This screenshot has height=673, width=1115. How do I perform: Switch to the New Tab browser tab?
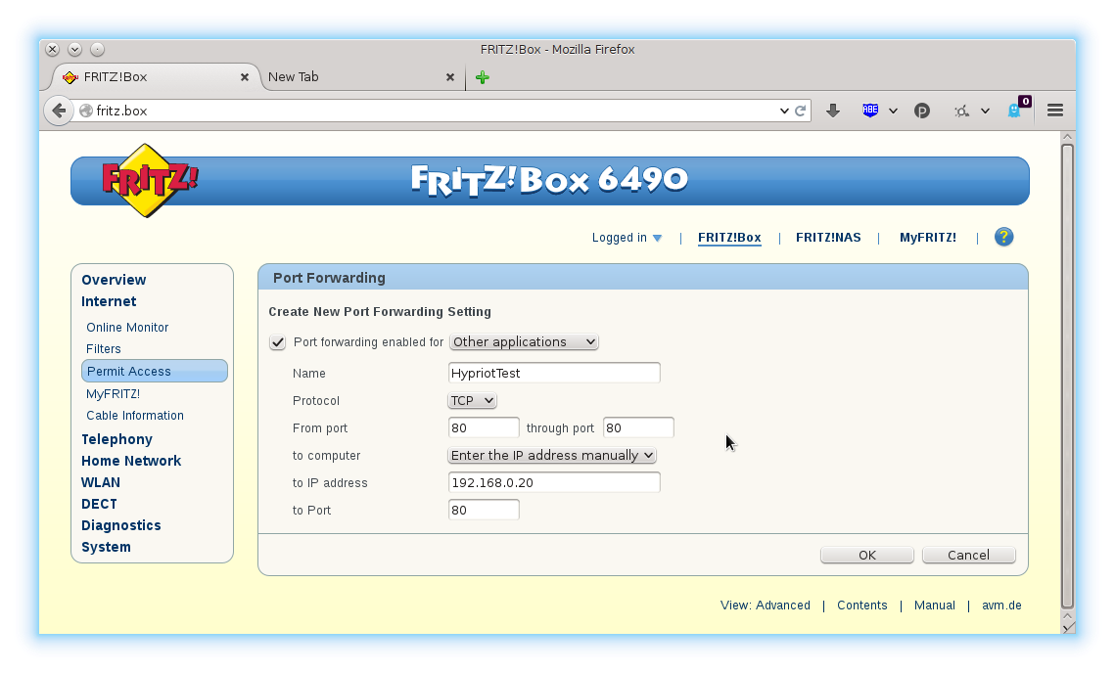click(294, 76)
